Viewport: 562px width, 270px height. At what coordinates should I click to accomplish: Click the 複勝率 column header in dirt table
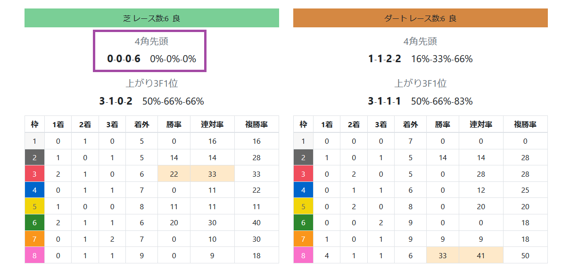tap(525, 124)
